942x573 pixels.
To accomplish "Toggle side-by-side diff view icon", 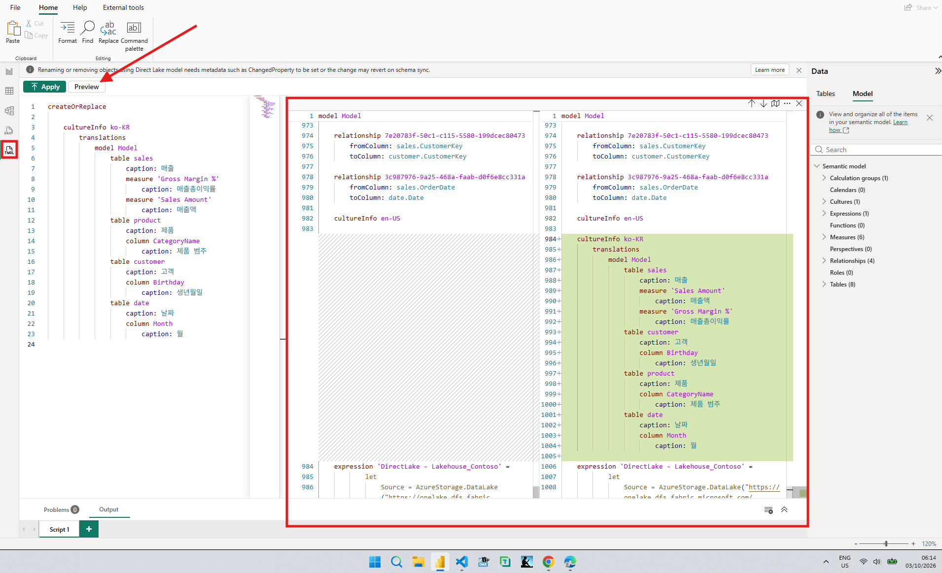I will (x=775, y=103).
